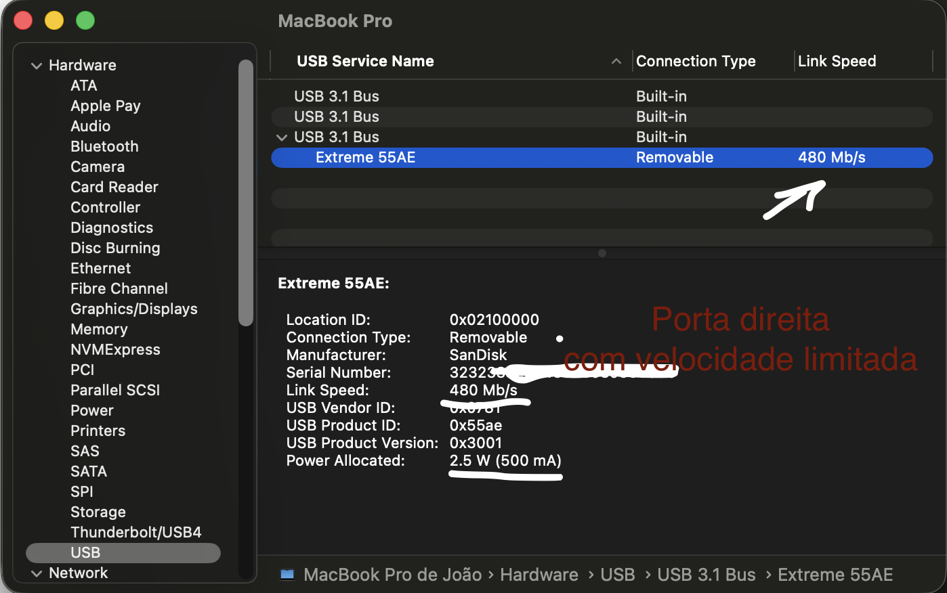The width and height of the screenshot is (947, 593).
Task: Select SPI in the sidebar
Action: [x=82, y=492]
